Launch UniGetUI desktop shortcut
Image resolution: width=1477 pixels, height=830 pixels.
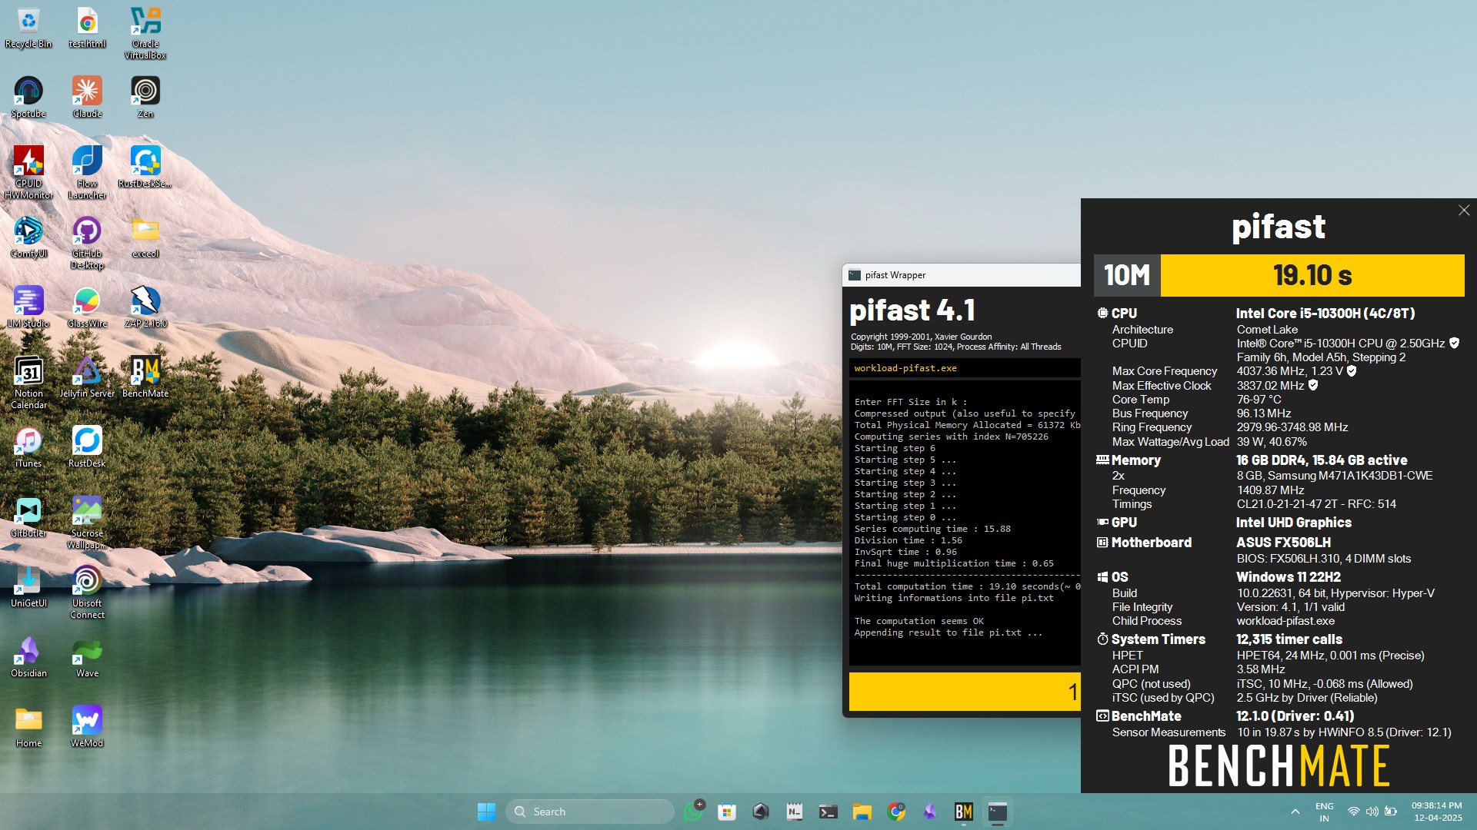[x=28, y=587]
